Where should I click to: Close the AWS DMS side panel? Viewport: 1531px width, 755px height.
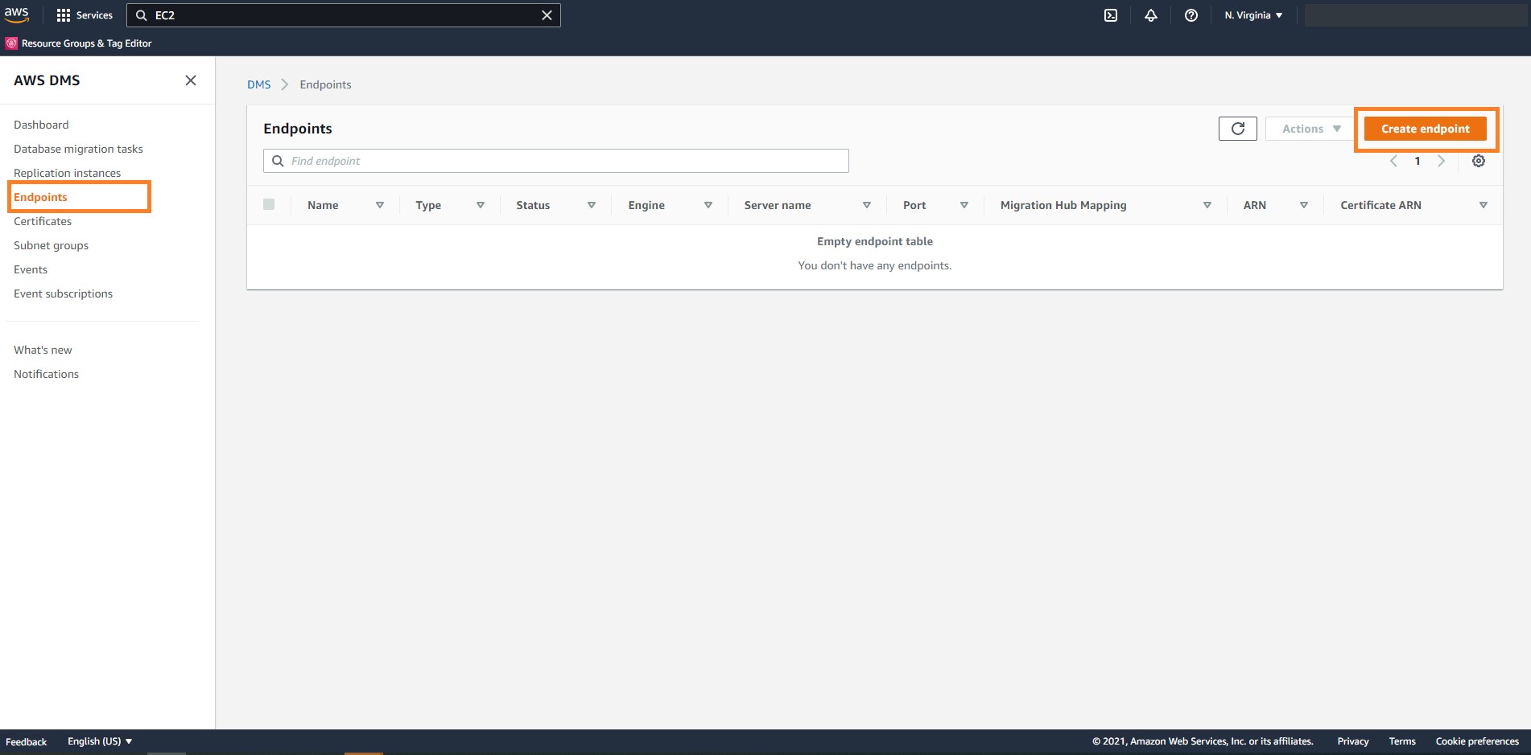(191, 80)
